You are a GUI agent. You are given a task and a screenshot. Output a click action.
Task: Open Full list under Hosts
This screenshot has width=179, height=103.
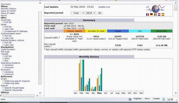(x=8, y=27)
